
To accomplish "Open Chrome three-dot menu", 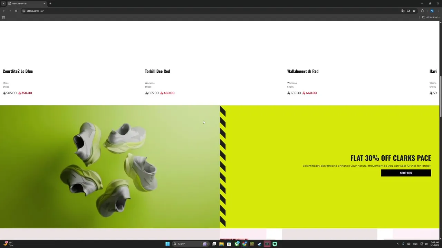I will pos(438,11).
